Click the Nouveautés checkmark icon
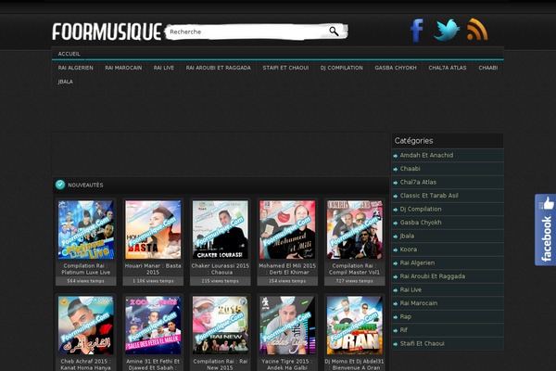 tap(60, 185)
